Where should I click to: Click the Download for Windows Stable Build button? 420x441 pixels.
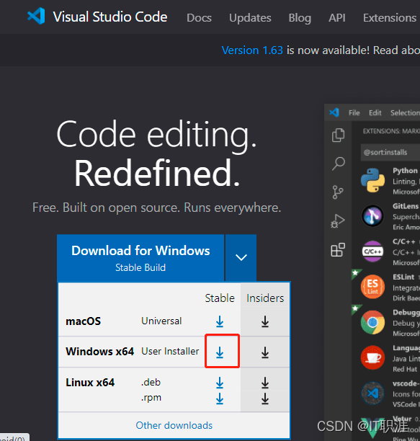coord(140,258)
